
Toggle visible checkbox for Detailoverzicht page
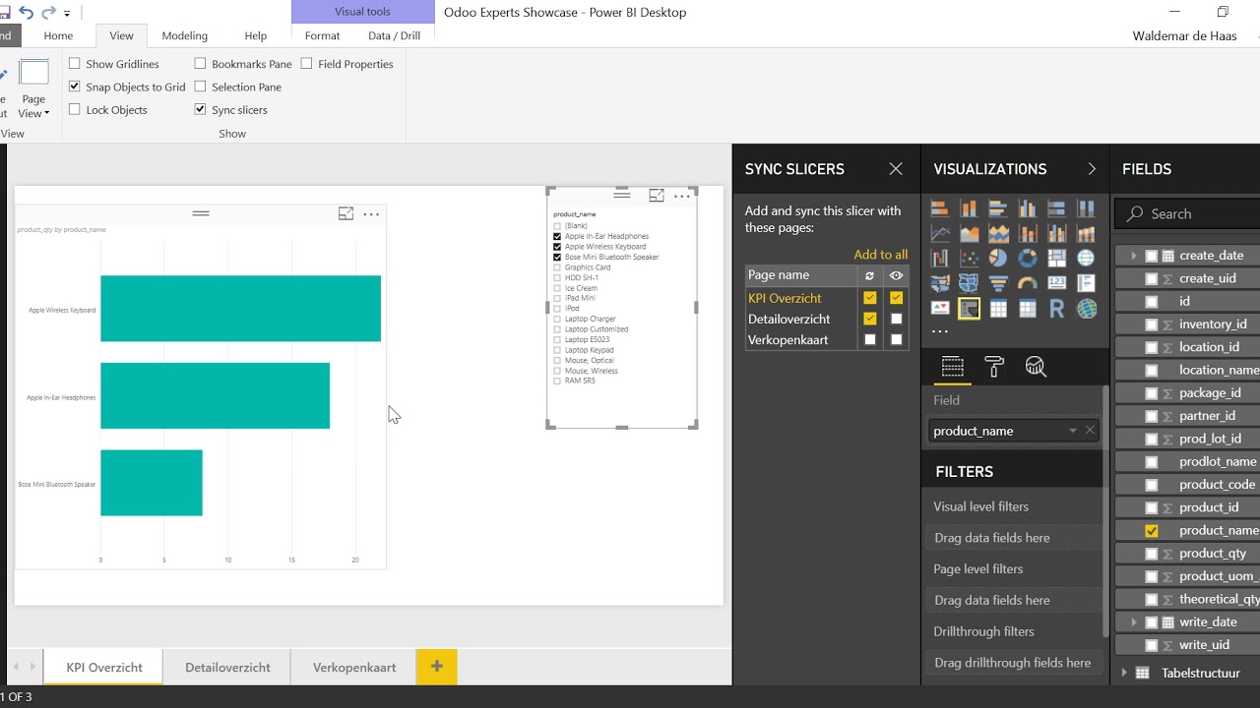click(897, 319)
